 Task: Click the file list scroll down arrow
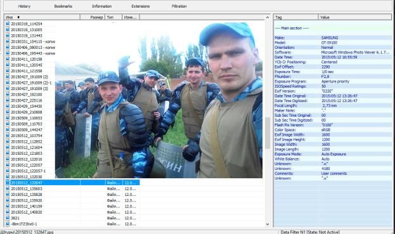click(x=268, y=224)
